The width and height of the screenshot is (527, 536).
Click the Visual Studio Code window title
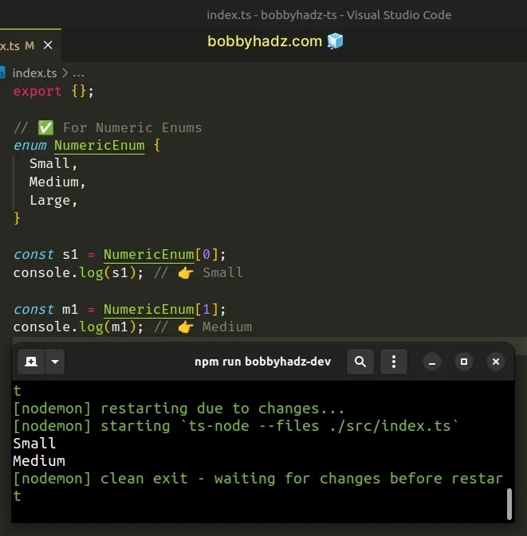[328, 15]
